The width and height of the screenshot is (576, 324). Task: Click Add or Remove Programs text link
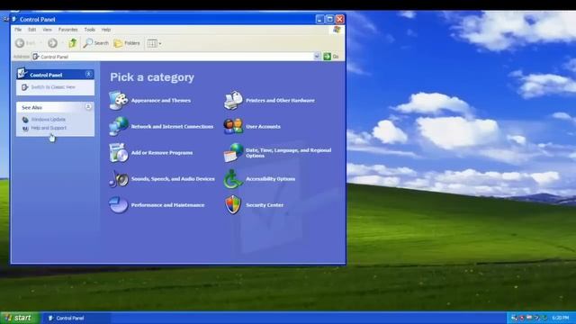pos(162,152)
